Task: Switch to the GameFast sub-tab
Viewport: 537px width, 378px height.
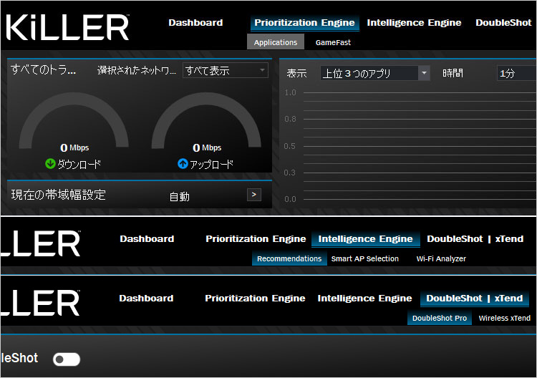Action: point(333,43)
